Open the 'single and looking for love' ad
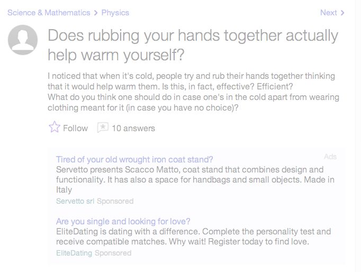The width and height of the screenshot is (361, 272). pyautogui.click(x=123, y=221)
